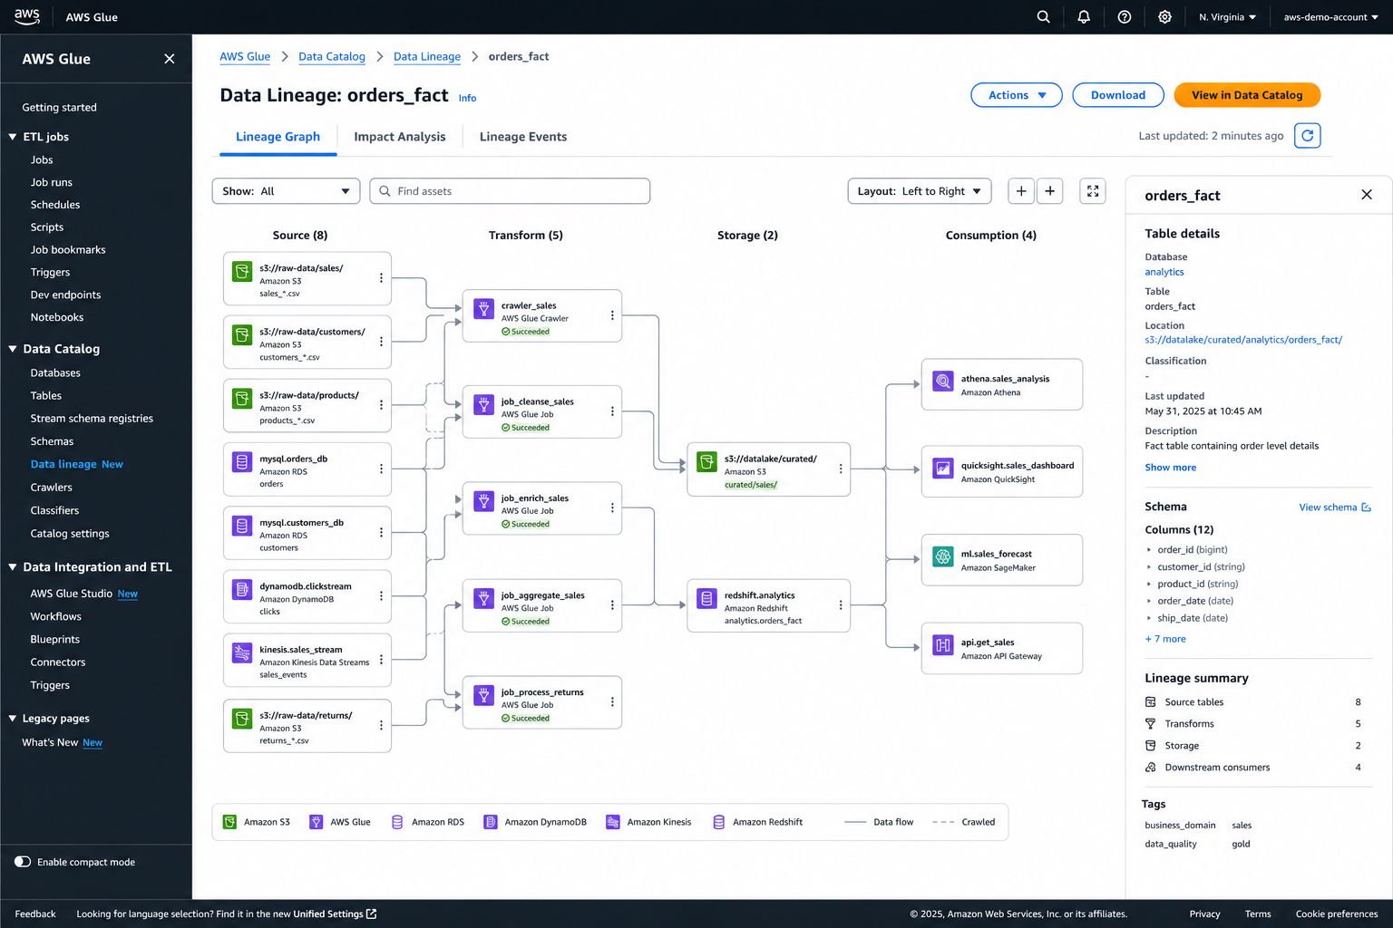Show + 7 more columns
Screen dimensions: 1393x928
point(1165,639)
